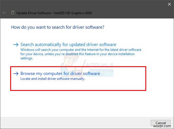
Task: Close the Update Driver Software dialog
Action: click(169, 4)
